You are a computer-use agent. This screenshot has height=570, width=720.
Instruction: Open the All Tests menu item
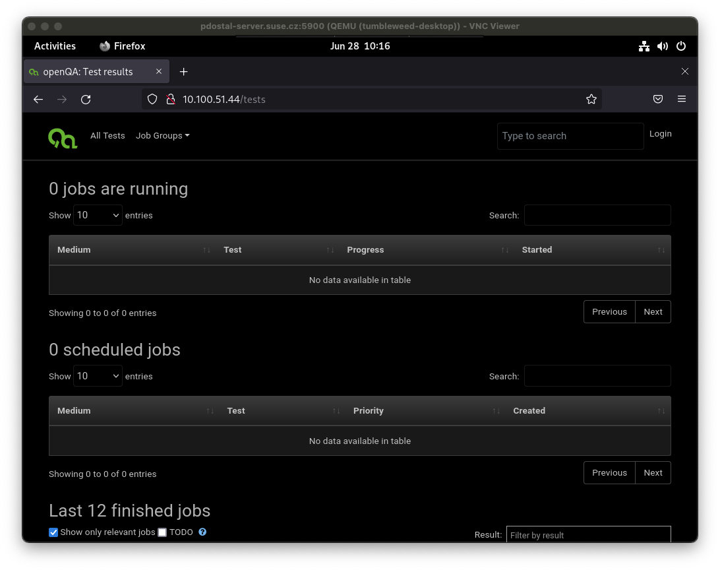point(107,135)
